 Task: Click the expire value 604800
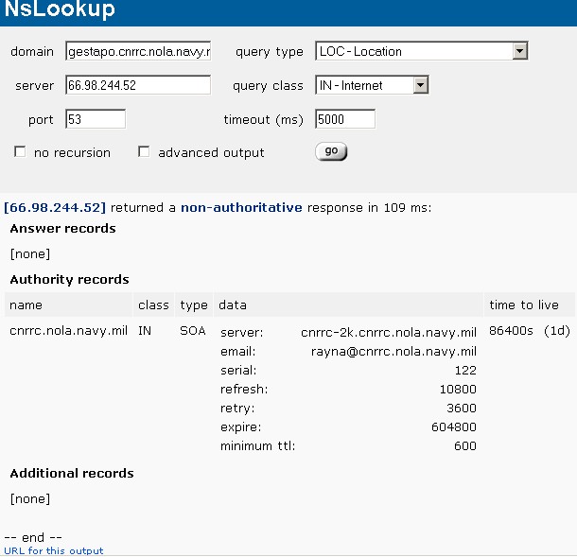pos(454,427)
